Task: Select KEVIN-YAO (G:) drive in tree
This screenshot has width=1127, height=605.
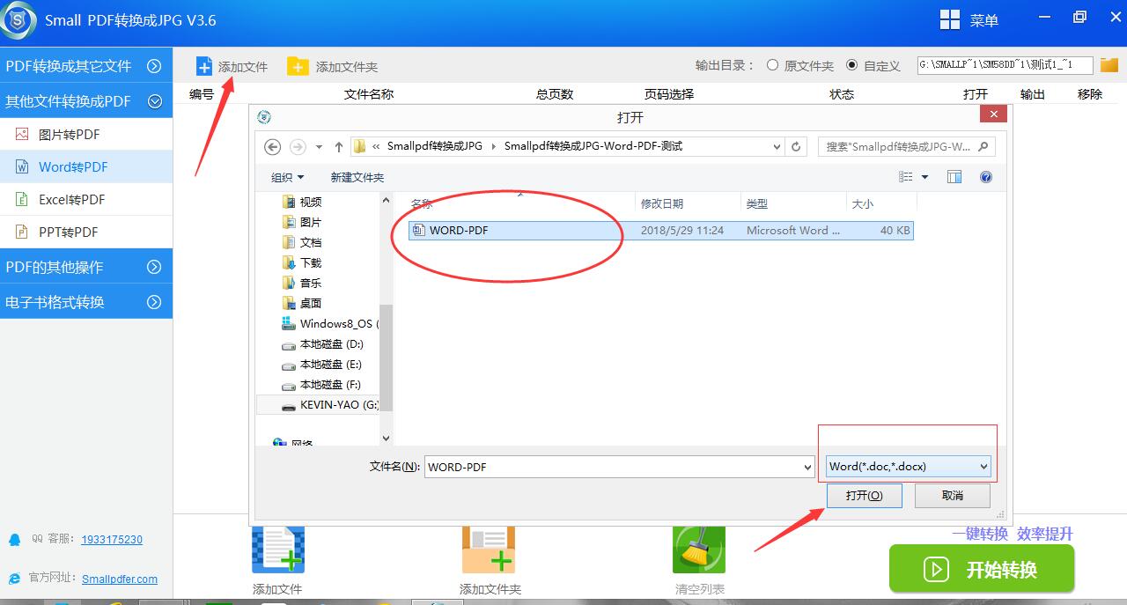Action: point(319,405)
